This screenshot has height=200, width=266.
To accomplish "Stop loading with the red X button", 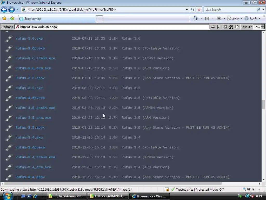I will point(199,10).
